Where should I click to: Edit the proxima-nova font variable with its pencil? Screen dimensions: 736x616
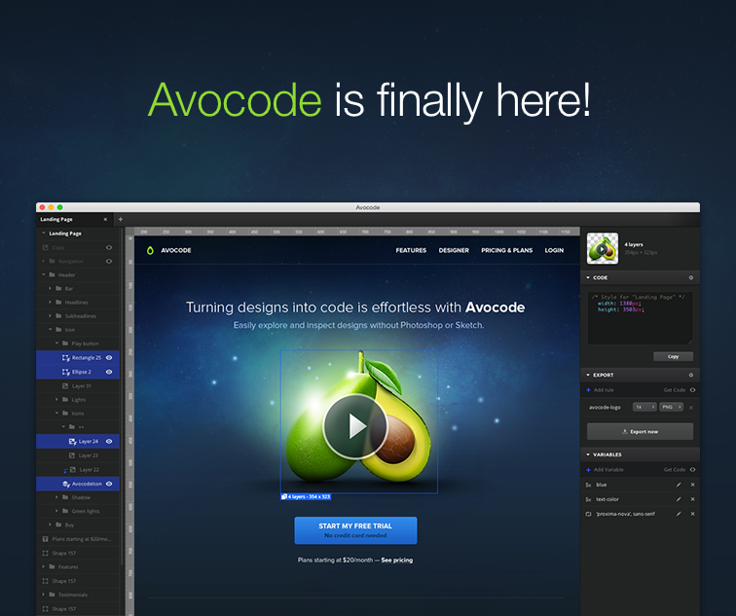coord(679,514)
